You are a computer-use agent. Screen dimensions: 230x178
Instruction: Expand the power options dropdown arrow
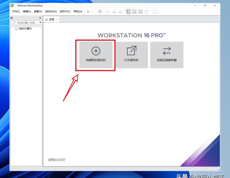[x=93, y=12]
